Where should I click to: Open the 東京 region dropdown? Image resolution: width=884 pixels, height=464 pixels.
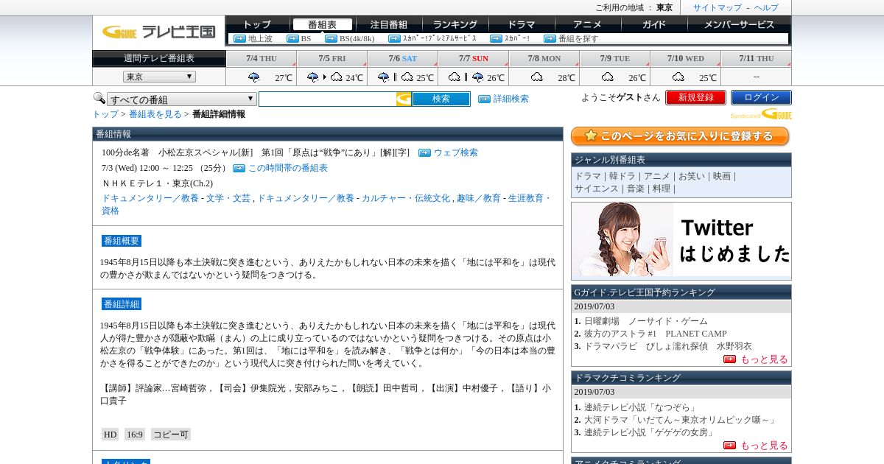click(x=159, y=77)
